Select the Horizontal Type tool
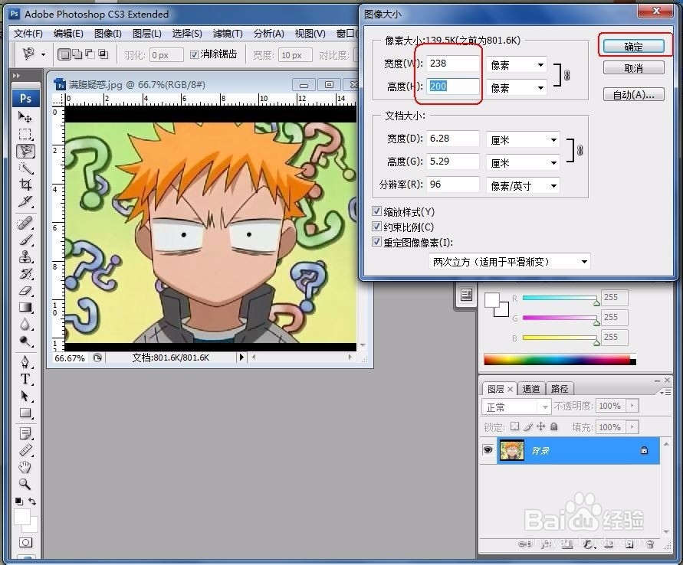 (25, 379)
